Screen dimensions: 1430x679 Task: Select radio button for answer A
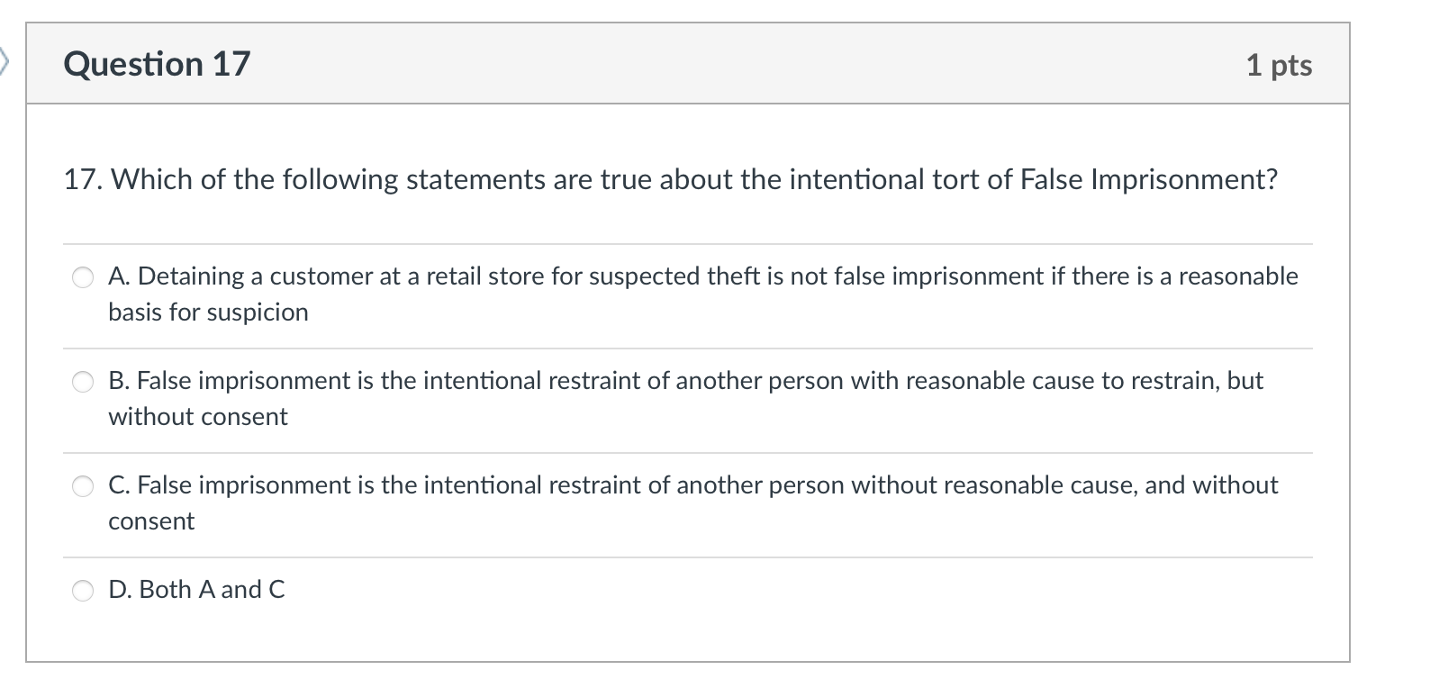(82, 277)
